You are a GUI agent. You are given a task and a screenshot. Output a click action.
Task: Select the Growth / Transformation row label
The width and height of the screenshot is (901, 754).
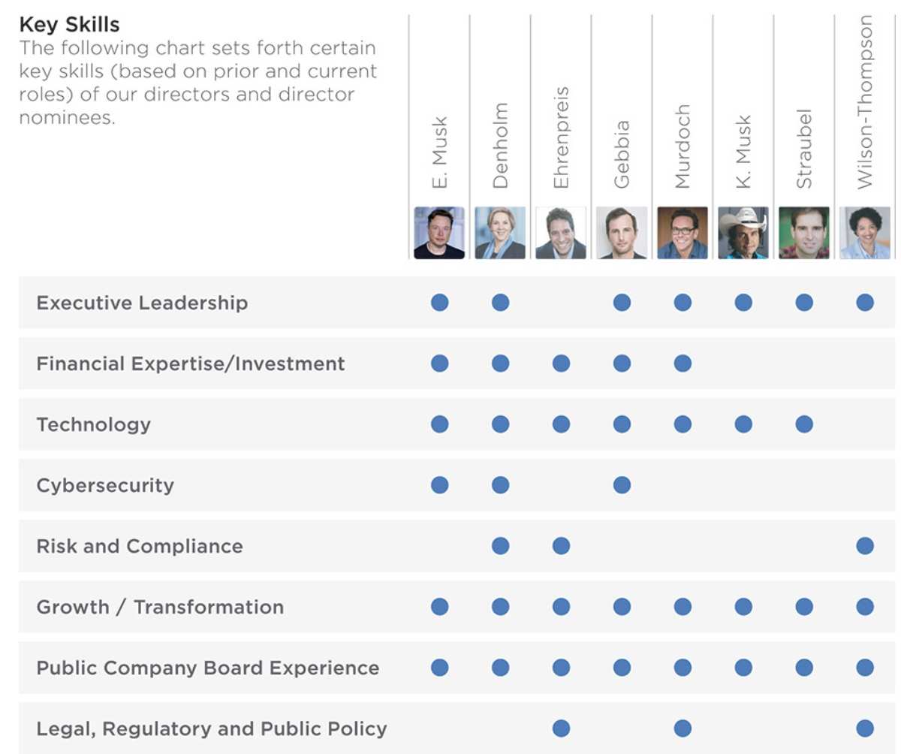(x=160, y=607)
